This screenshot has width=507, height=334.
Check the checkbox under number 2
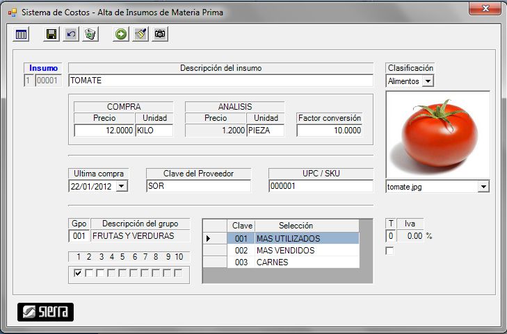(89, 273)
